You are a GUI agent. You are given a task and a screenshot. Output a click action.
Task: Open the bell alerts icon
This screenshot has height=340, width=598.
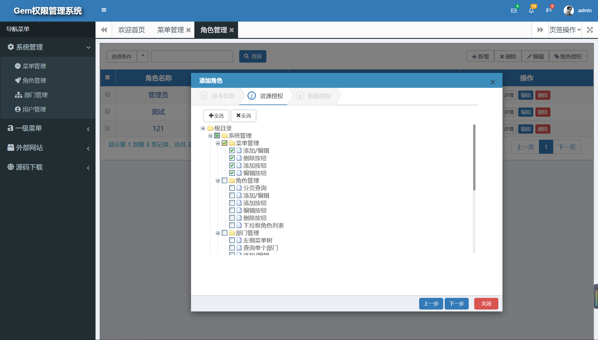click(x=531, y=11)
